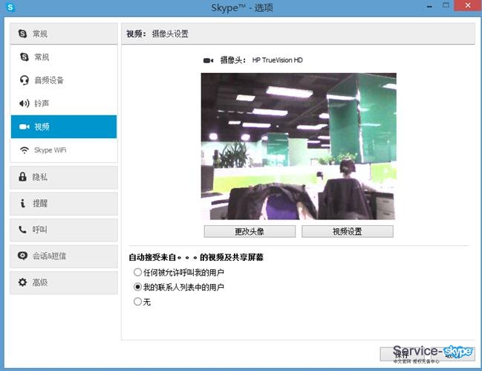Expand the 隐私 privacy section
The width and height of the screenshot is (482, 371).
coord(64,177)
